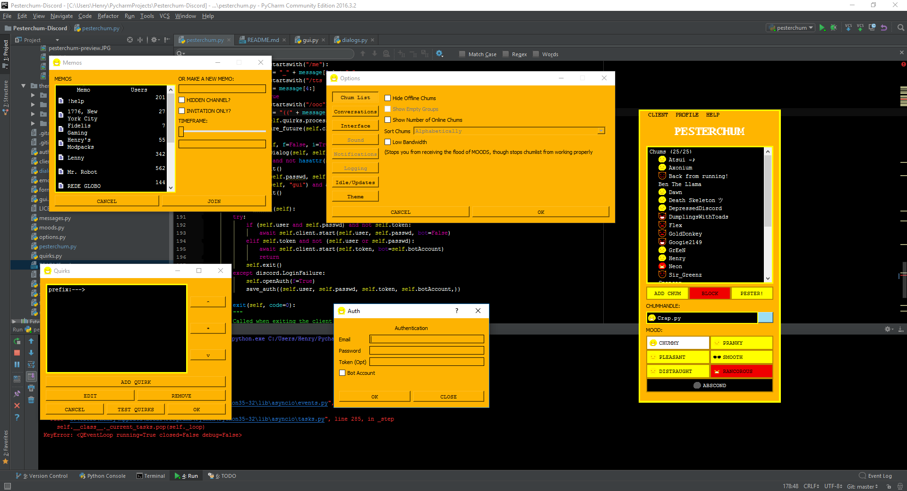Screen dimensions: 907x491
Task: Toggle Regex checkbox in find bar
Action: [x=506, y=54]
